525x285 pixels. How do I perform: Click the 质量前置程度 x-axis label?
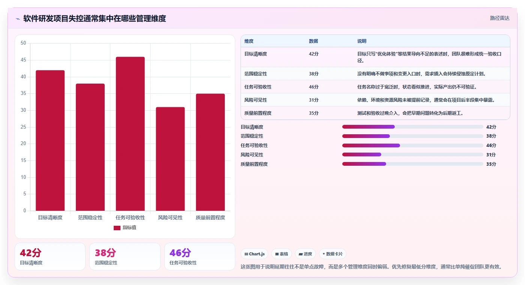(210, 217)
